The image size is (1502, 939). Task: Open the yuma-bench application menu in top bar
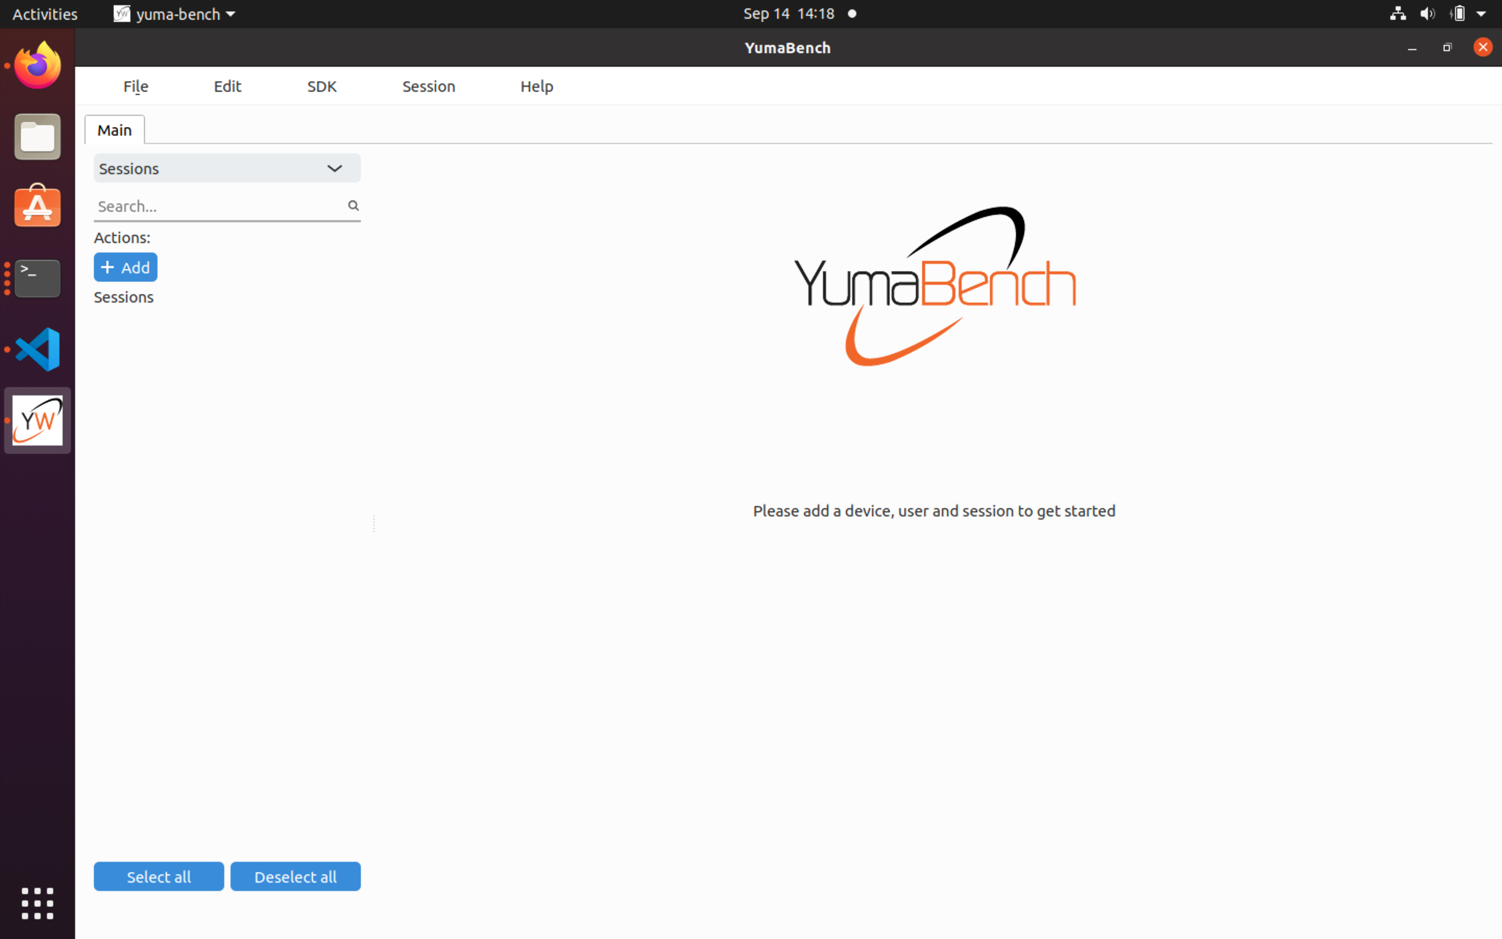[173, 13]
